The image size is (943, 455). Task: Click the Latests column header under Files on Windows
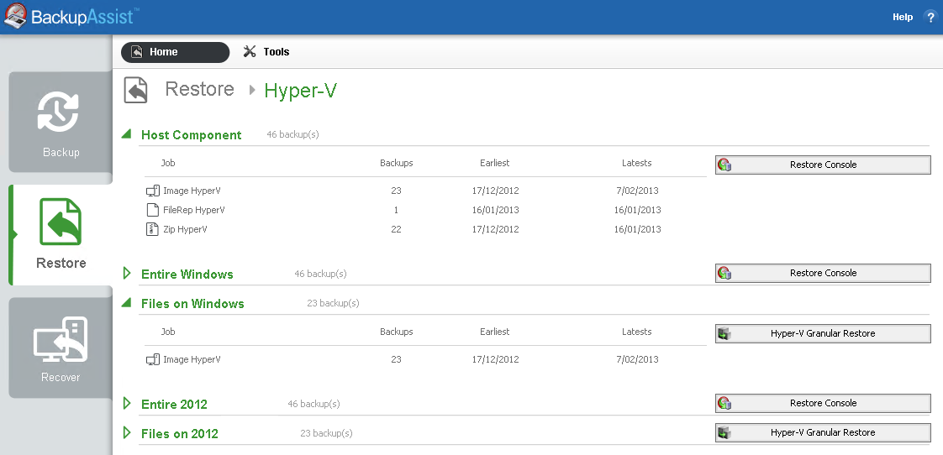636,332
